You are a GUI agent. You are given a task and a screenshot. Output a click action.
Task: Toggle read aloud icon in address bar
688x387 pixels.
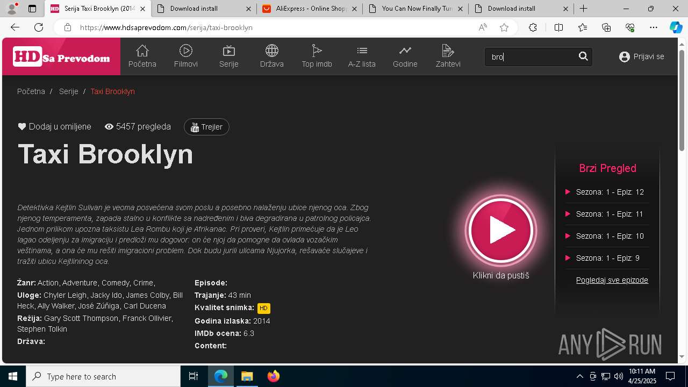[483, 27]
